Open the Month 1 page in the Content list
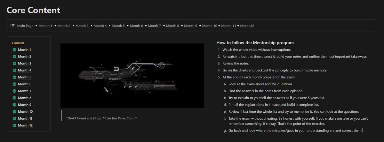This screenshot has height=142, width=384. [25, 50]
